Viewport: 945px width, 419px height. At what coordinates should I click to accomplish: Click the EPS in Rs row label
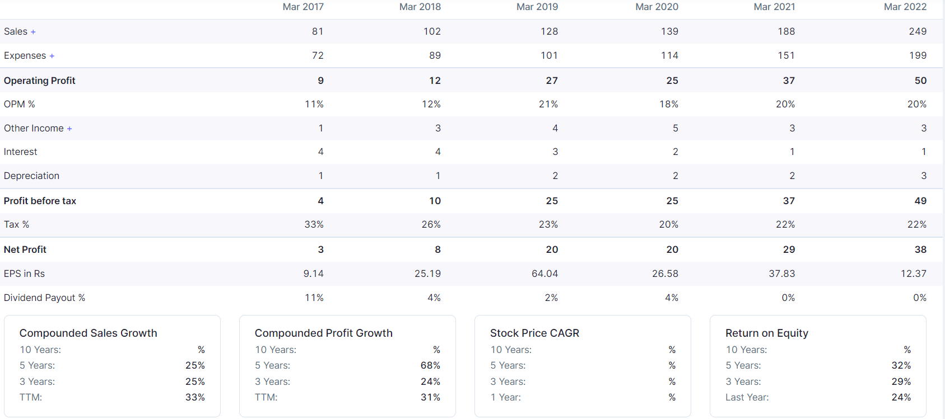[24, 274]
